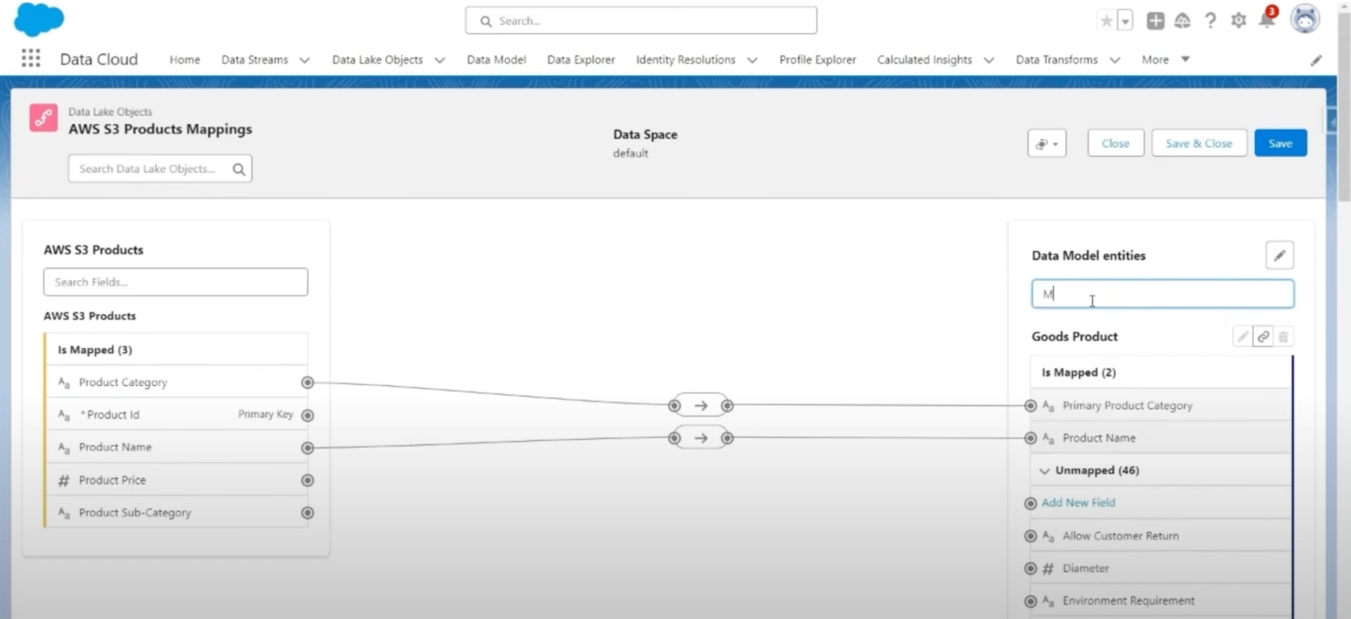The image size is (1351, 619).
Task: Click the Environment Requirement connector node
Action: coord(1030,601)
